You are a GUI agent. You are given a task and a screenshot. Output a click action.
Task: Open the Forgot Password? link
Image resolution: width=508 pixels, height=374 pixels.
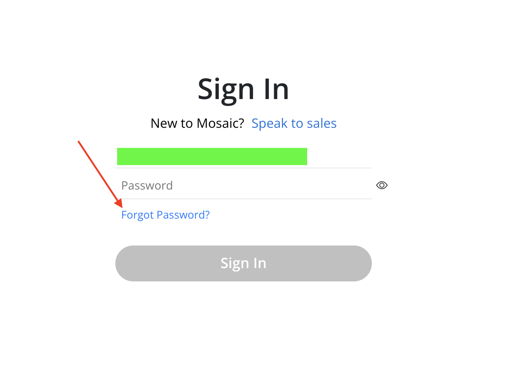(x=165, y=215)
